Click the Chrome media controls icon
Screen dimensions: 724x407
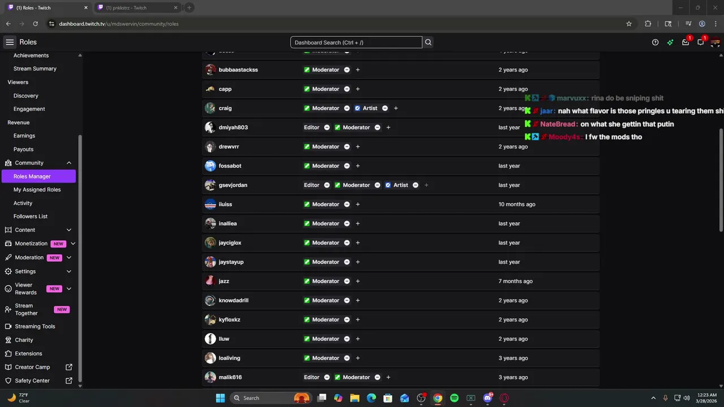(688, 24)
